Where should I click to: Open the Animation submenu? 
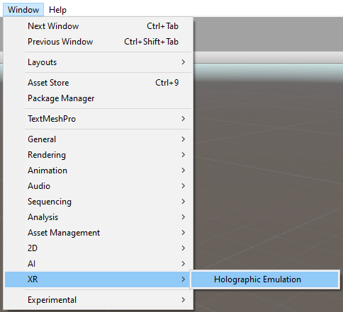(x=98, y=171)
